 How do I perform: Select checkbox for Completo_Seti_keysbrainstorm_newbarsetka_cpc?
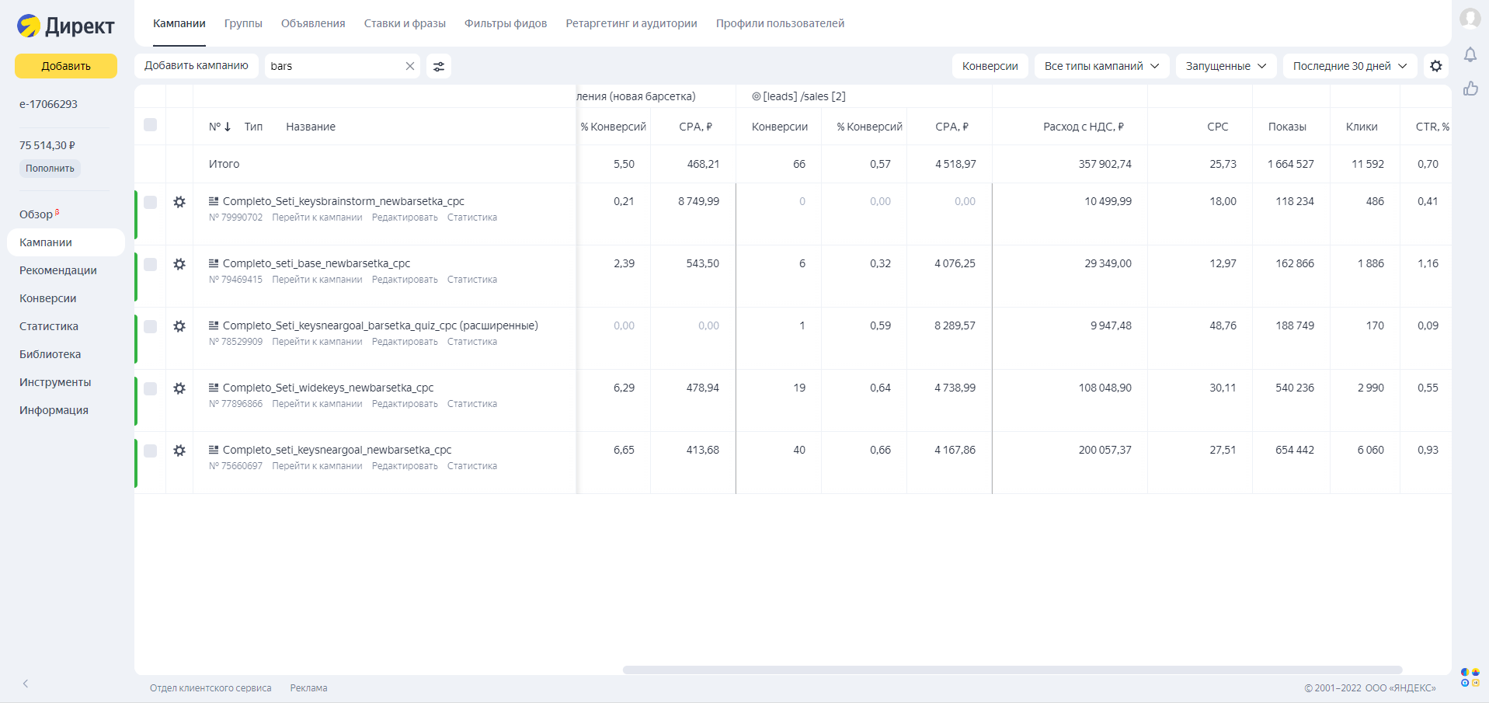[x=151, y=202]
